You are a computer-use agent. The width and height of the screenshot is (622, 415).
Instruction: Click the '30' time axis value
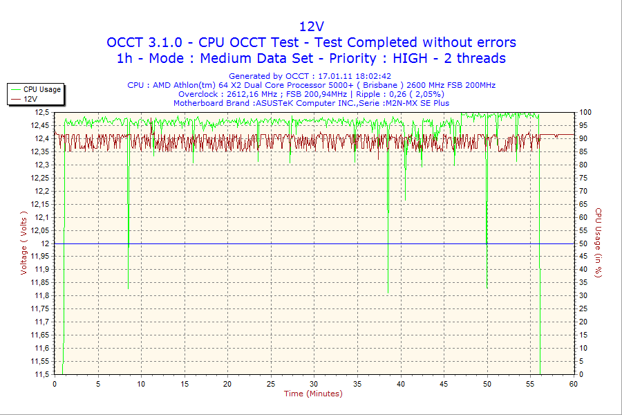click(314, 384)
